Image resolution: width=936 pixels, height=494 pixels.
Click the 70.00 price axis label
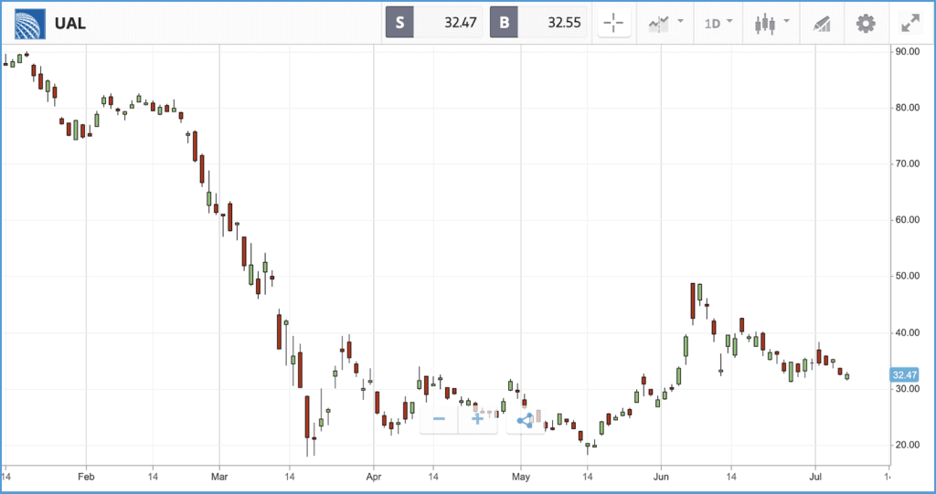[908, 164]
